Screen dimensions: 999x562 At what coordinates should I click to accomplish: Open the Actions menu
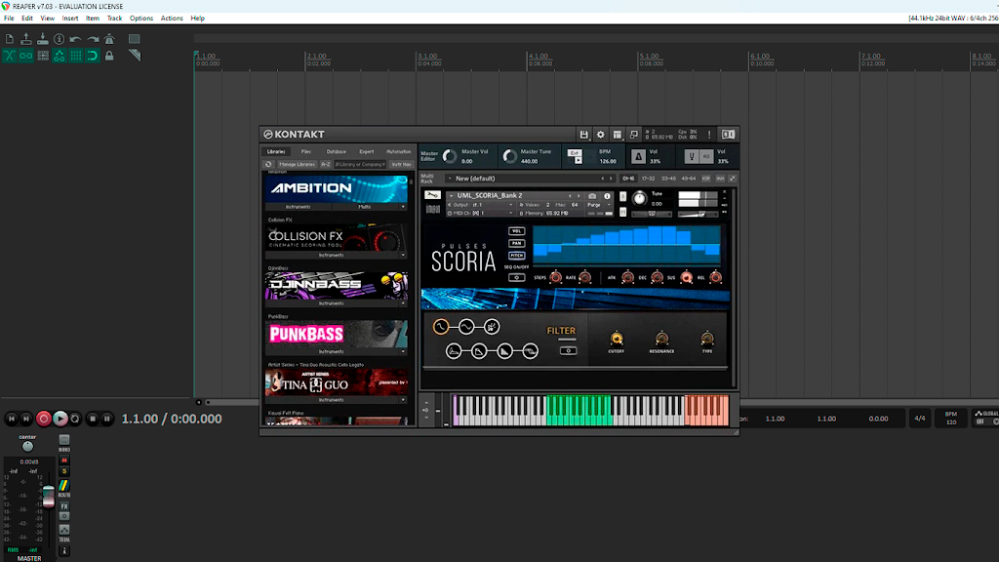pyautogui.click(x=172, y=19)
